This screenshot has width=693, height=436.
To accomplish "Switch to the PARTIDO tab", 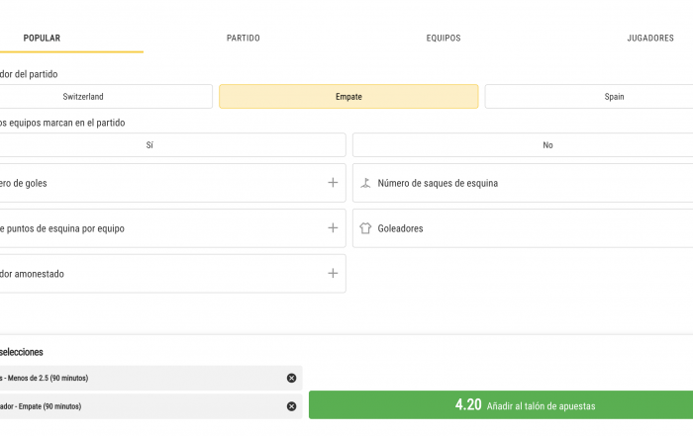I will pos(244,38).
